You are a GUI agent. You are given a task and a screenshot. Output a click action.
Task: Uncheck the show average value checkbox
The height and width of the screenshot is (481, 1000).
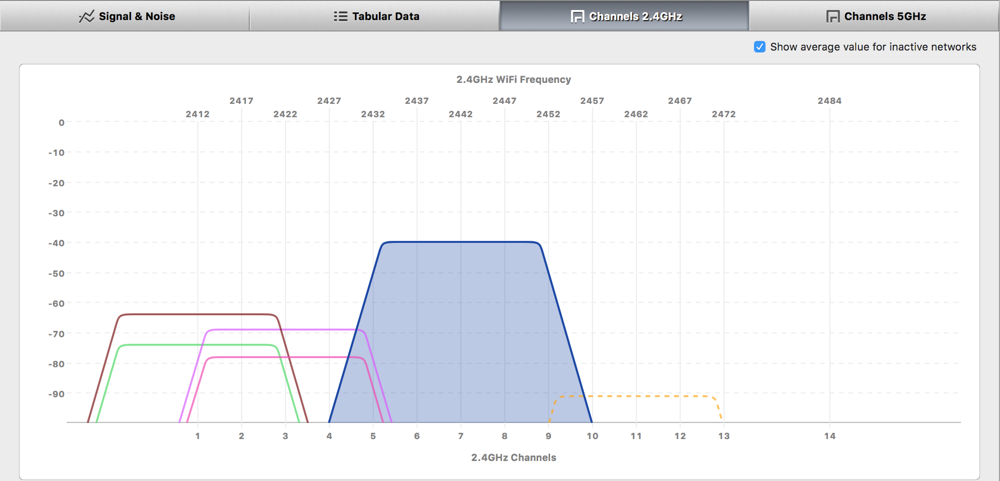(759, 47)
